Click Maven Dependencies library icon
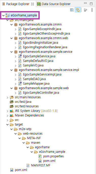 12,115
